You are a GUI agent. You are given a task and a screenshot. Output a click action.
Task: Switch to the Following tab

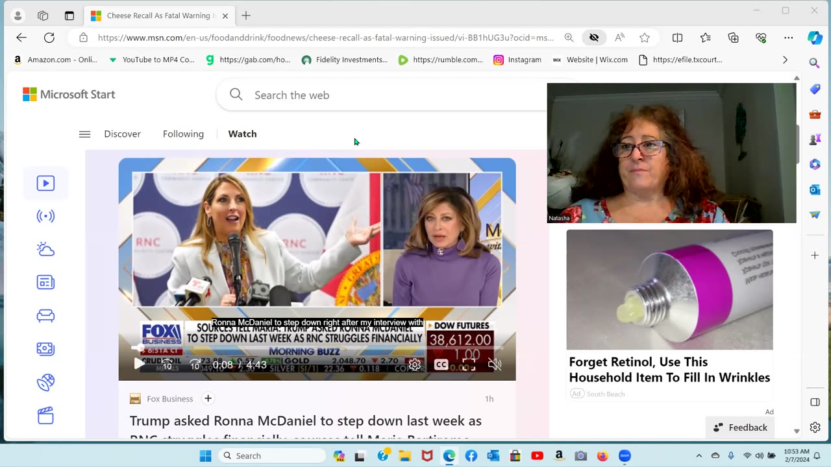183,134
